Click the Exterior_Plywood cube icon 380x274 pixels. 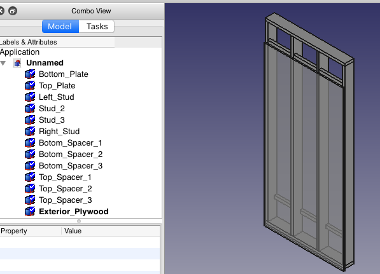[x=30, y=211]
